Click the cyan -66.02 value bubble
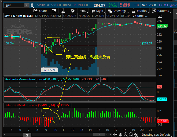 pyautogui.click(x=162, y=99)
